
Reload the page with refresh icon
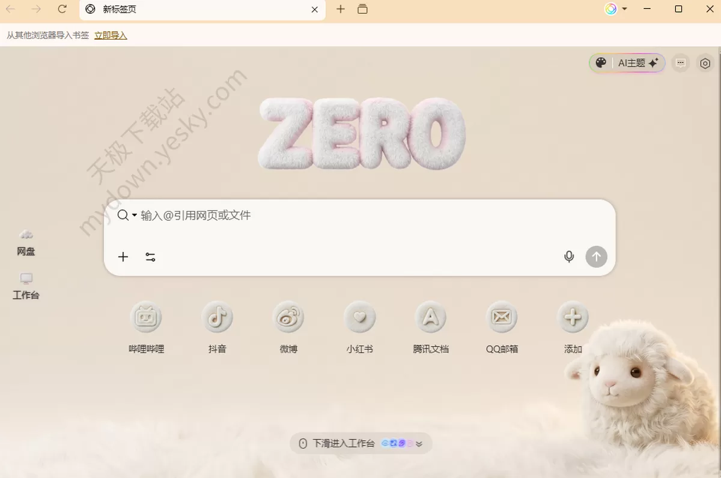tap(62, 9)
